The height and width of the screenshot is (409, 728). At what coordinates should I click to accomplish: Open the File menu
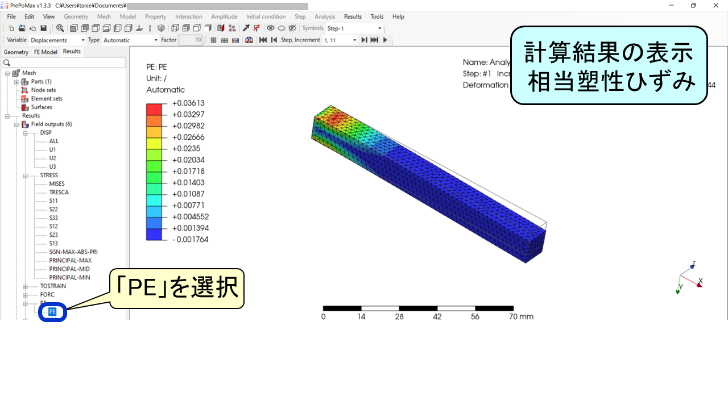(x=11, y=16)
